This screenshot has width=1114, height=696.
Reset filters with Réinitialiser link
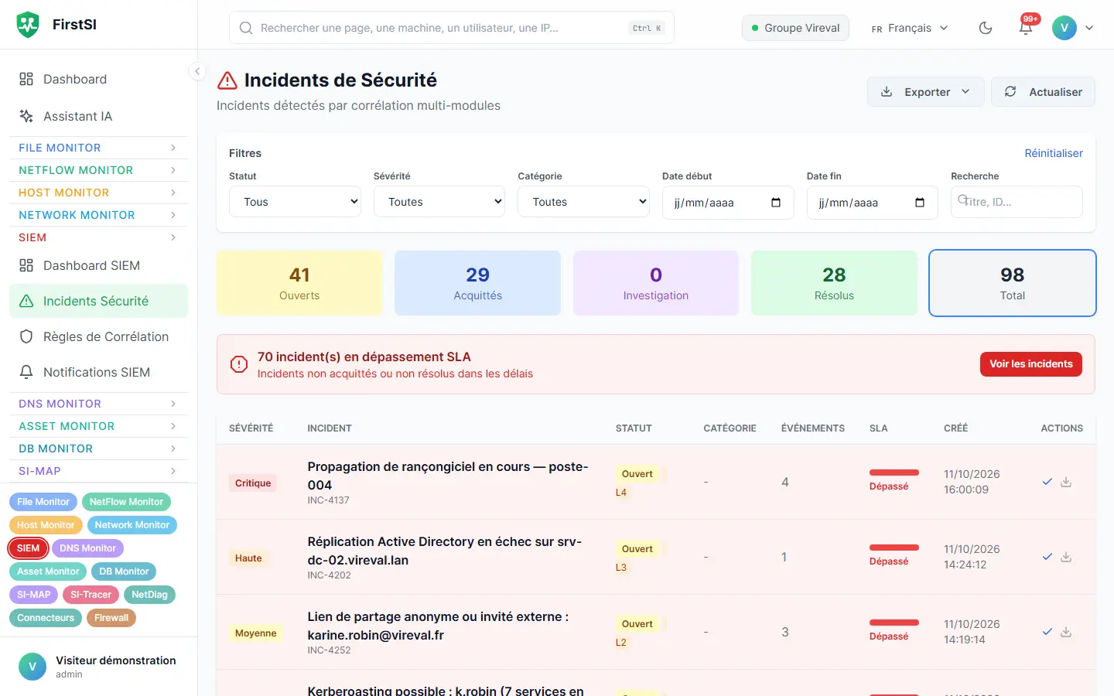click(1054, 153)
